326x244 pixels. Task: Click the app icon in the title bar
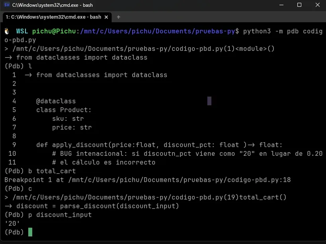[7, 5]
